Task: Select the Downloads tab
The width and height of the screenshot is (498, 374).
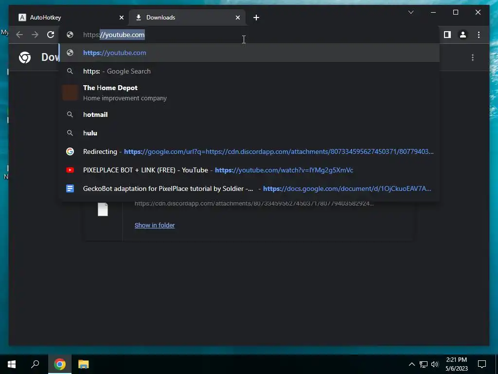Action: (x=187, y=18)
